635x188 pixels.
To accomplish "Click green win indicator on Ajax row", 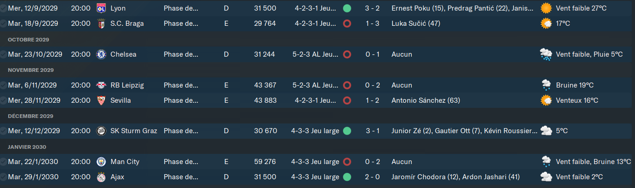I will tap(347, 177).
